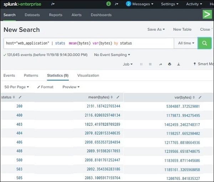Click the export download icon

click(179, 64)
